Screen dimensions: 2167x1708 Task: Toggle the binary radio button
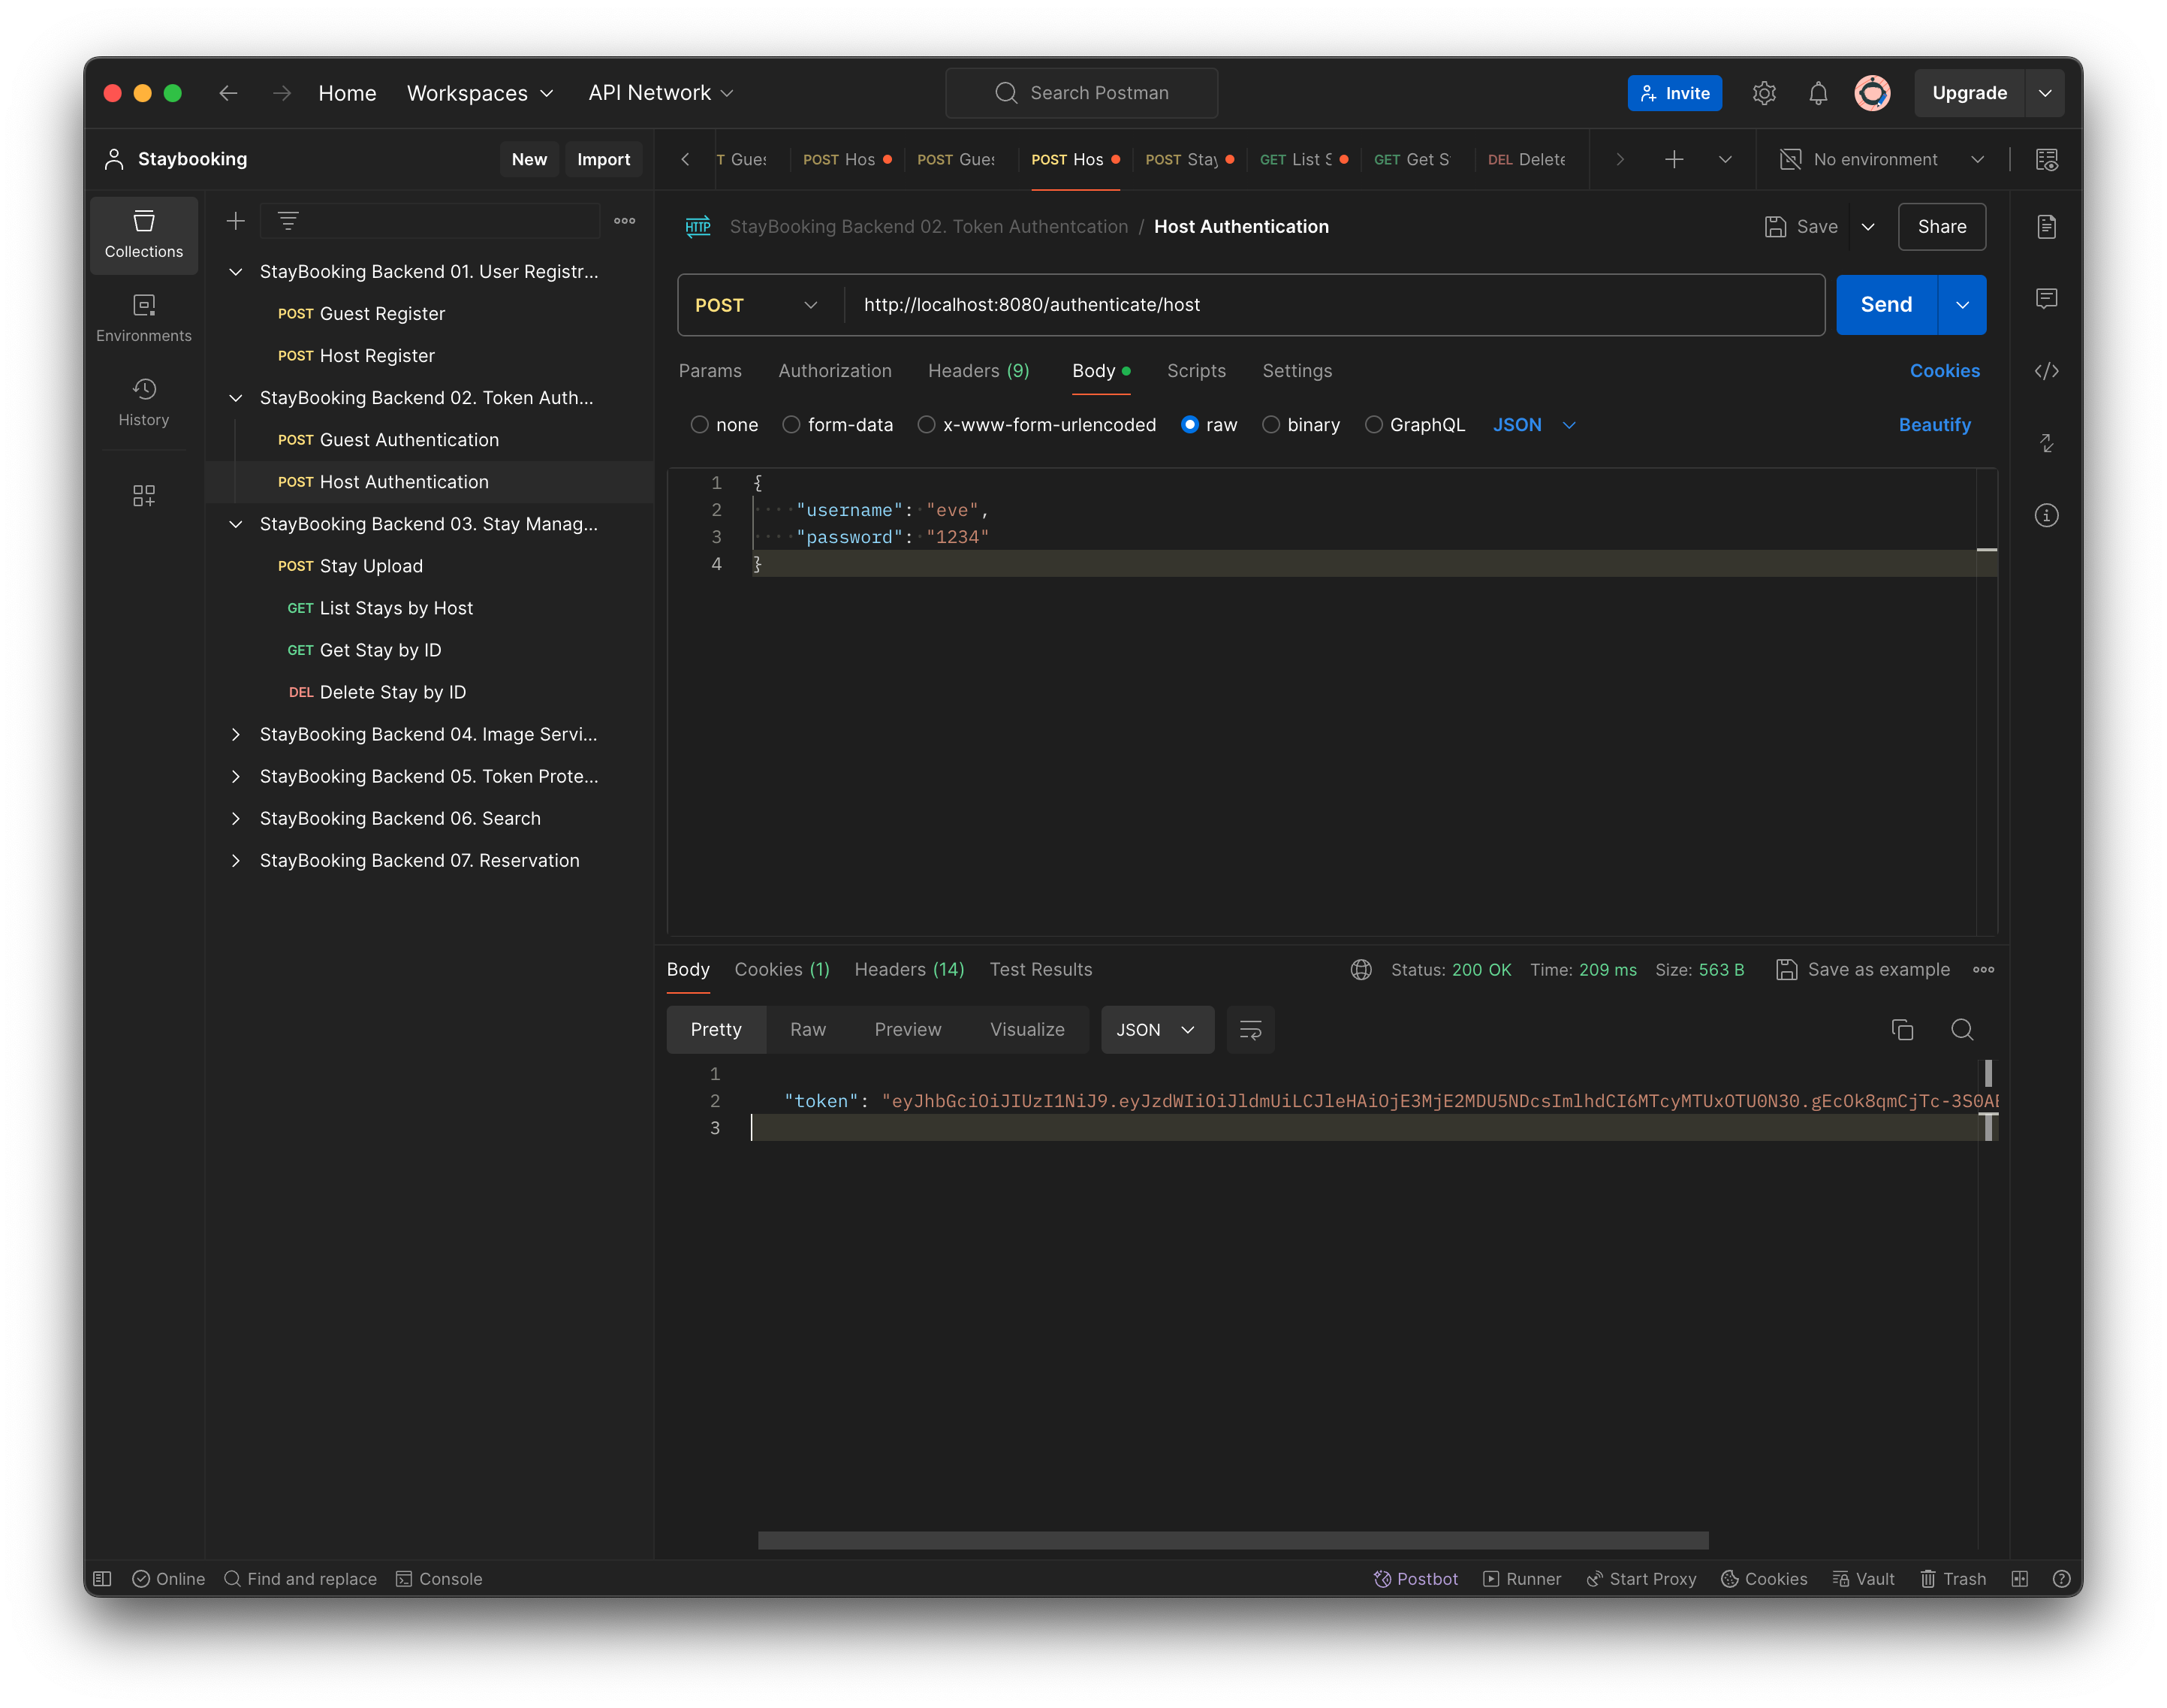coord(1270,424)
